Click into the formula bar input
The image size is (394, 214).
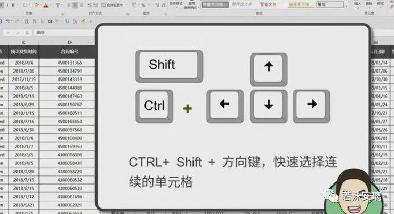64,33
